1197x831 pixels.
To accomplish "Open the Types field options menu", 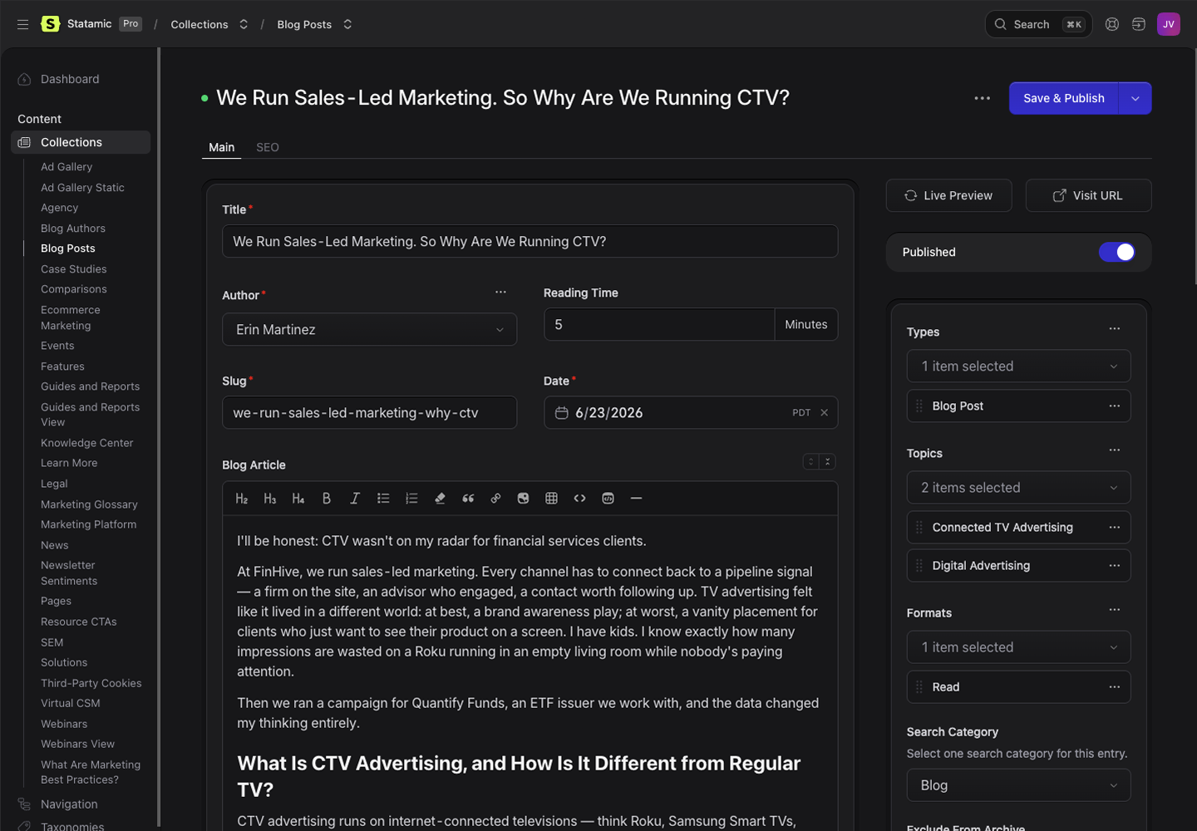I will (1115, 329).
